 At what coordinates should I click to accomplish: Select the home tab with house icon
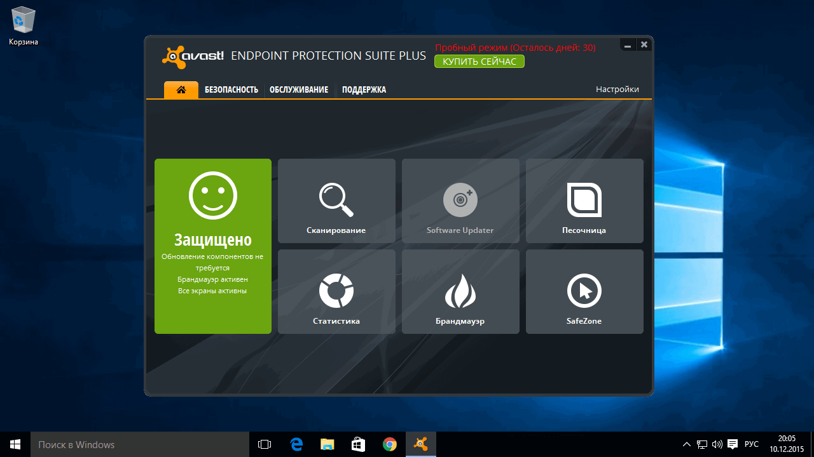point(181,89)
